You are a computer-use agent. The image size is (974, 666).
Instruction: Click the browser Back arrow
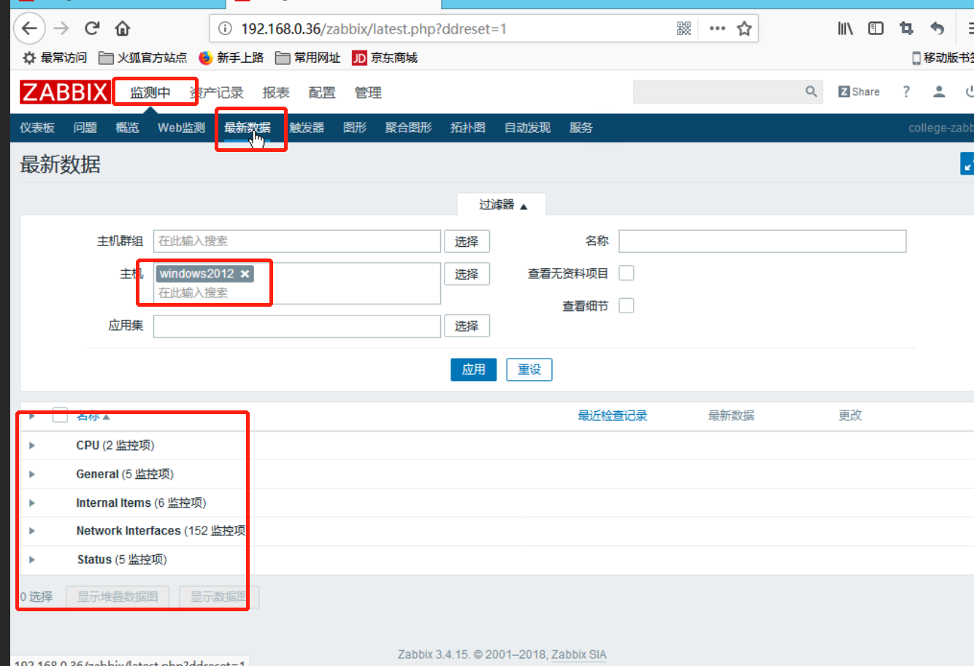(x=29, y=28)
